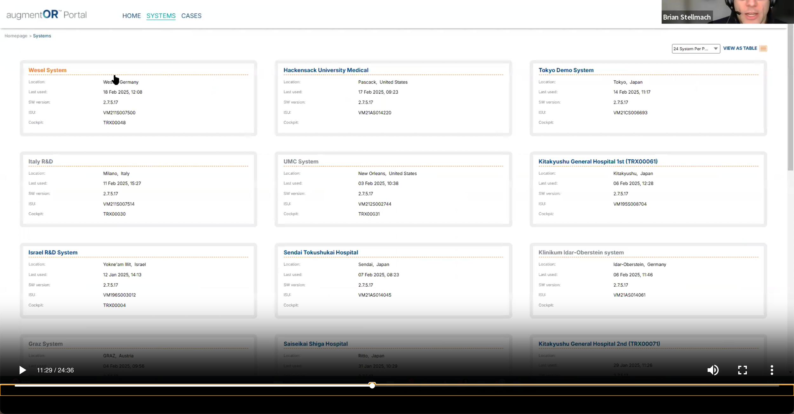Open Sendai Tokushukai Hospital system
Image resolution: width=794 pixels, height=414 pixels.
point(320,252)
